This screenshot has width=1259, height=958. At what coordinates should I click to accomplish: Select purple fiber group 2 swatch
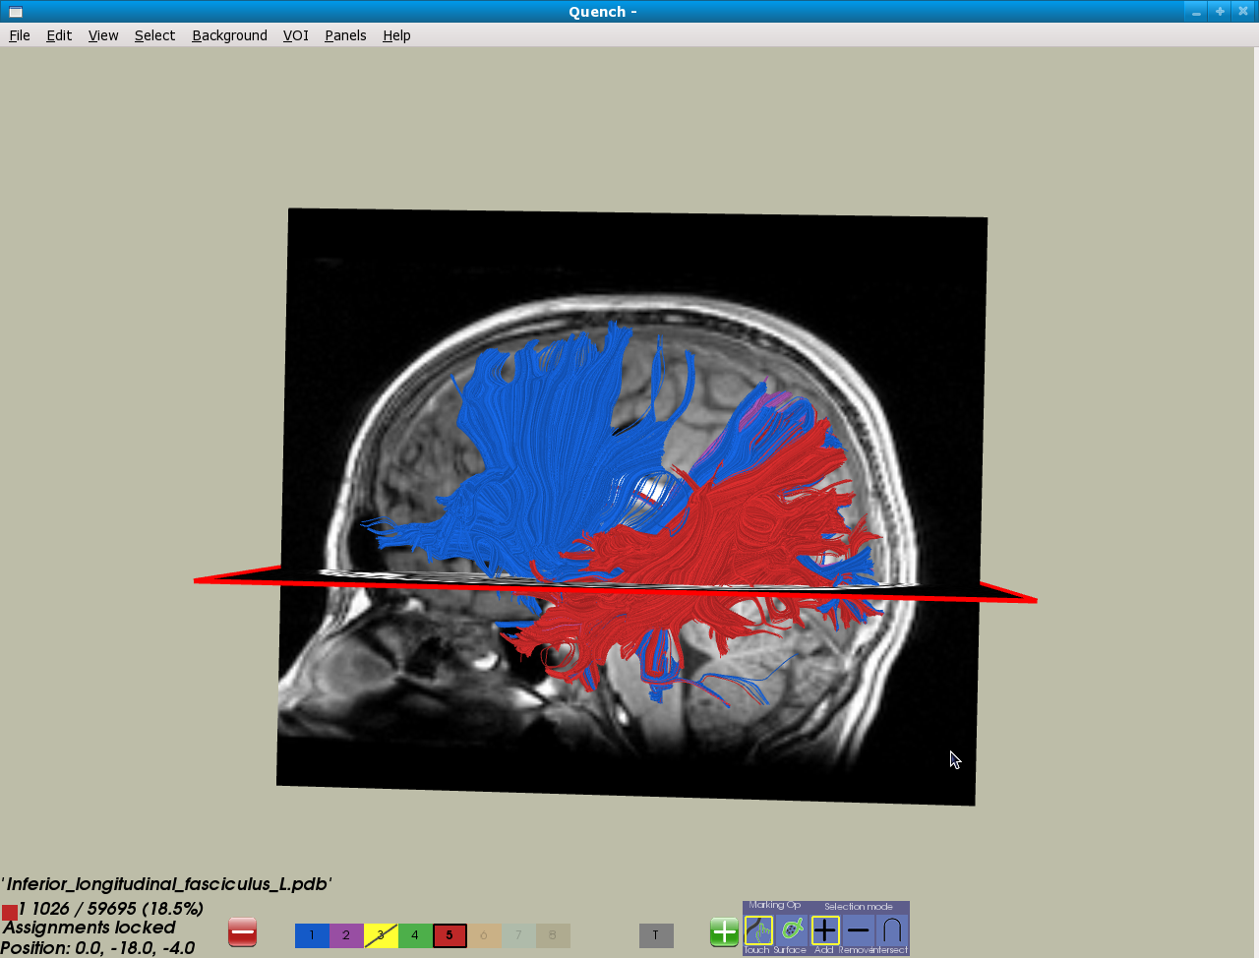coord(346,935)
